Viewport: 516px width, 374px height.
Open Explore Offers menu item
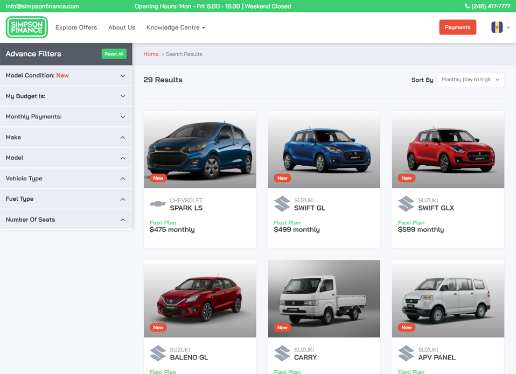(x=76, y=27)
